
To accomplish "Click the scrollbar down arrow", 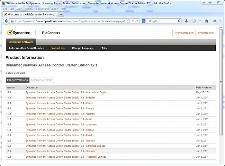I will coord(221,162).
